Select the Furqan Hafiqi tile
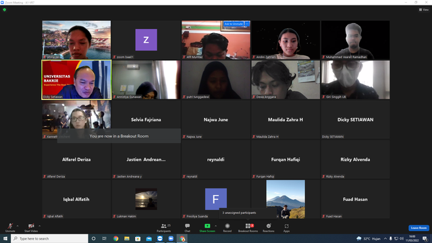This screenshot has height=243, width=432. 286,159
